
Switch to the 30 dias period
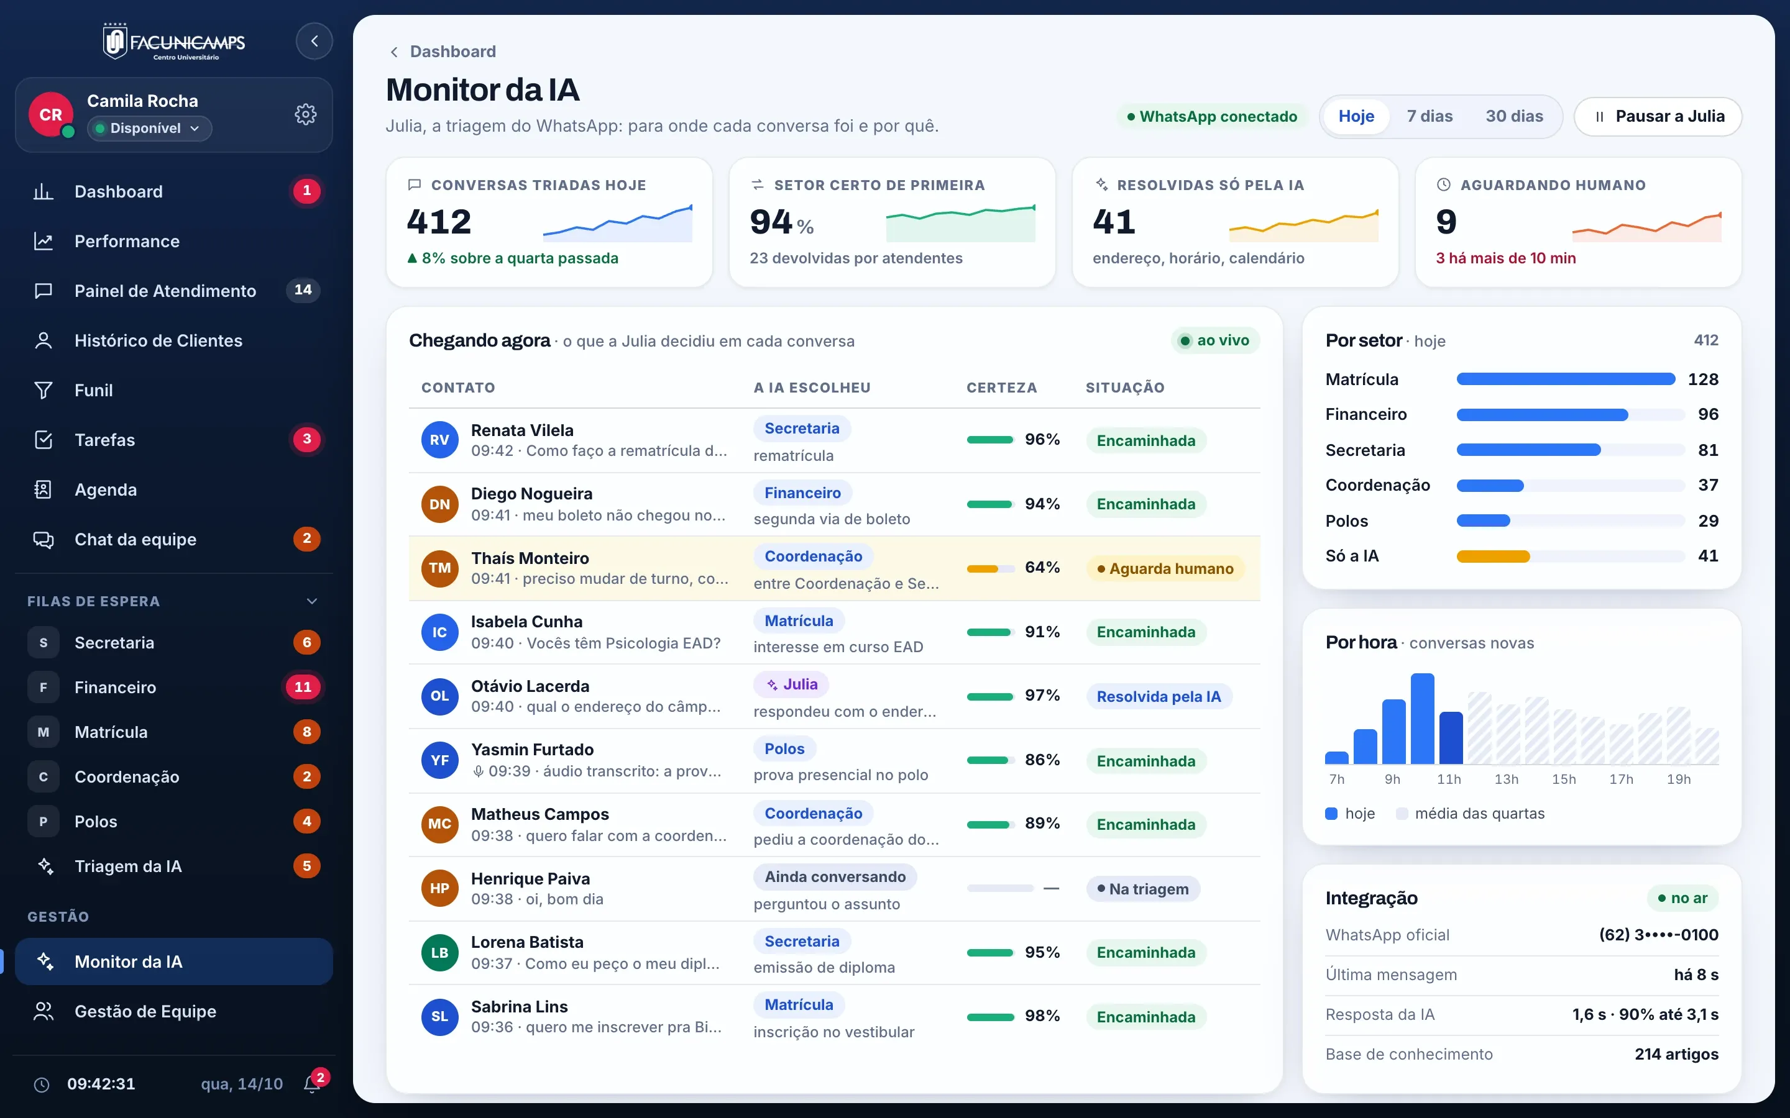point(1514,116)
